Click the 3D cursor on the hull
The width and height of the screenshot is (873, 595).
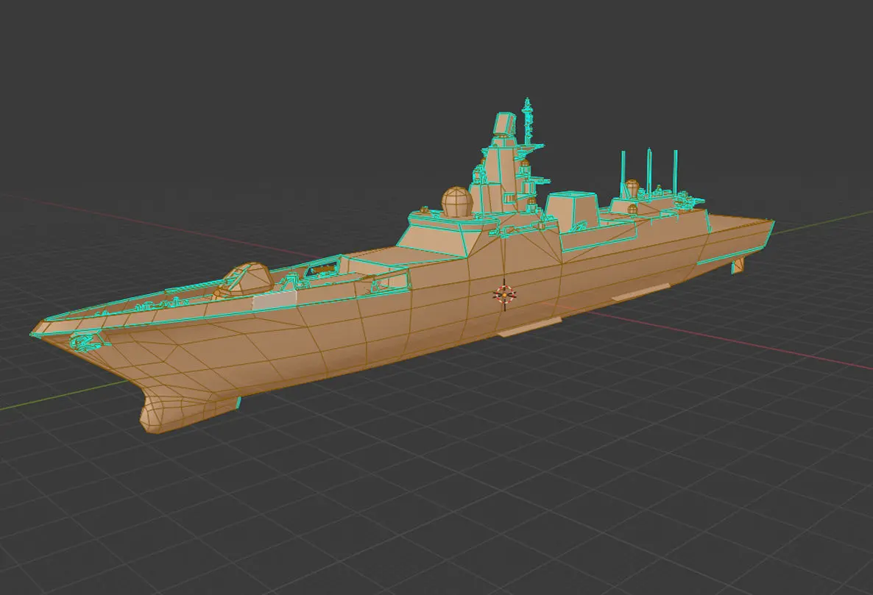point(504,295)
